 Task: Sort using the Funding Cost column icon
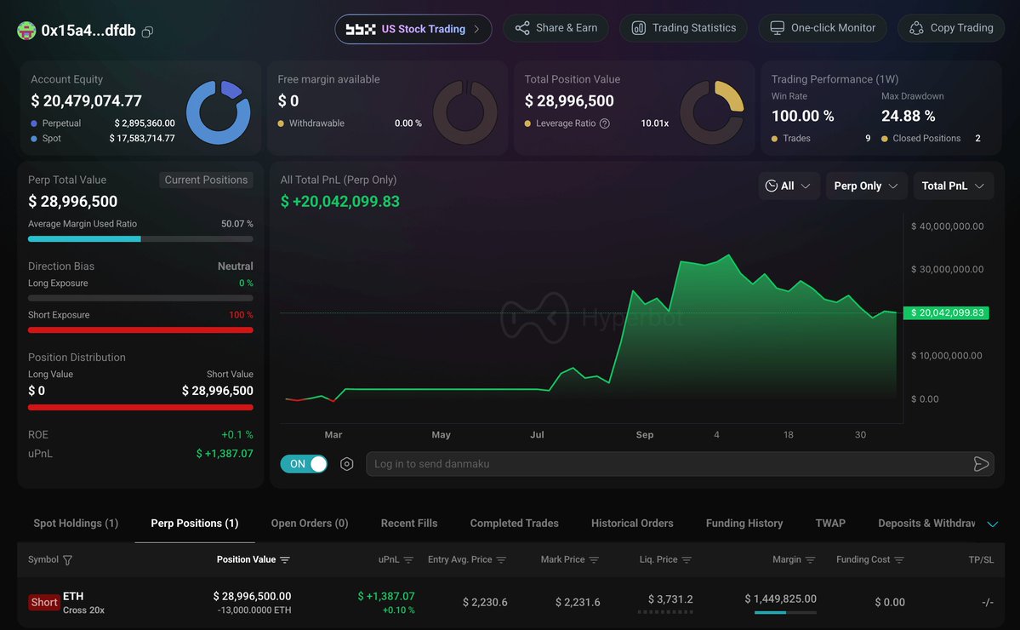(899, 559)
